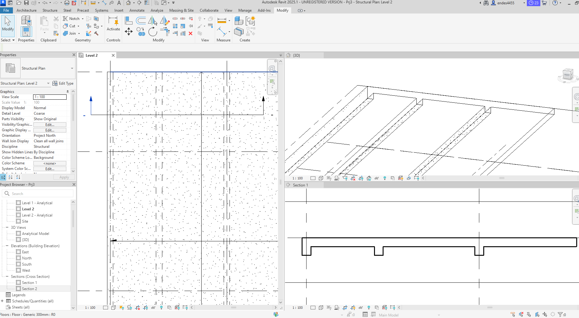Click the Temporary Hide/Isolate glasses icon

(153, 308)
